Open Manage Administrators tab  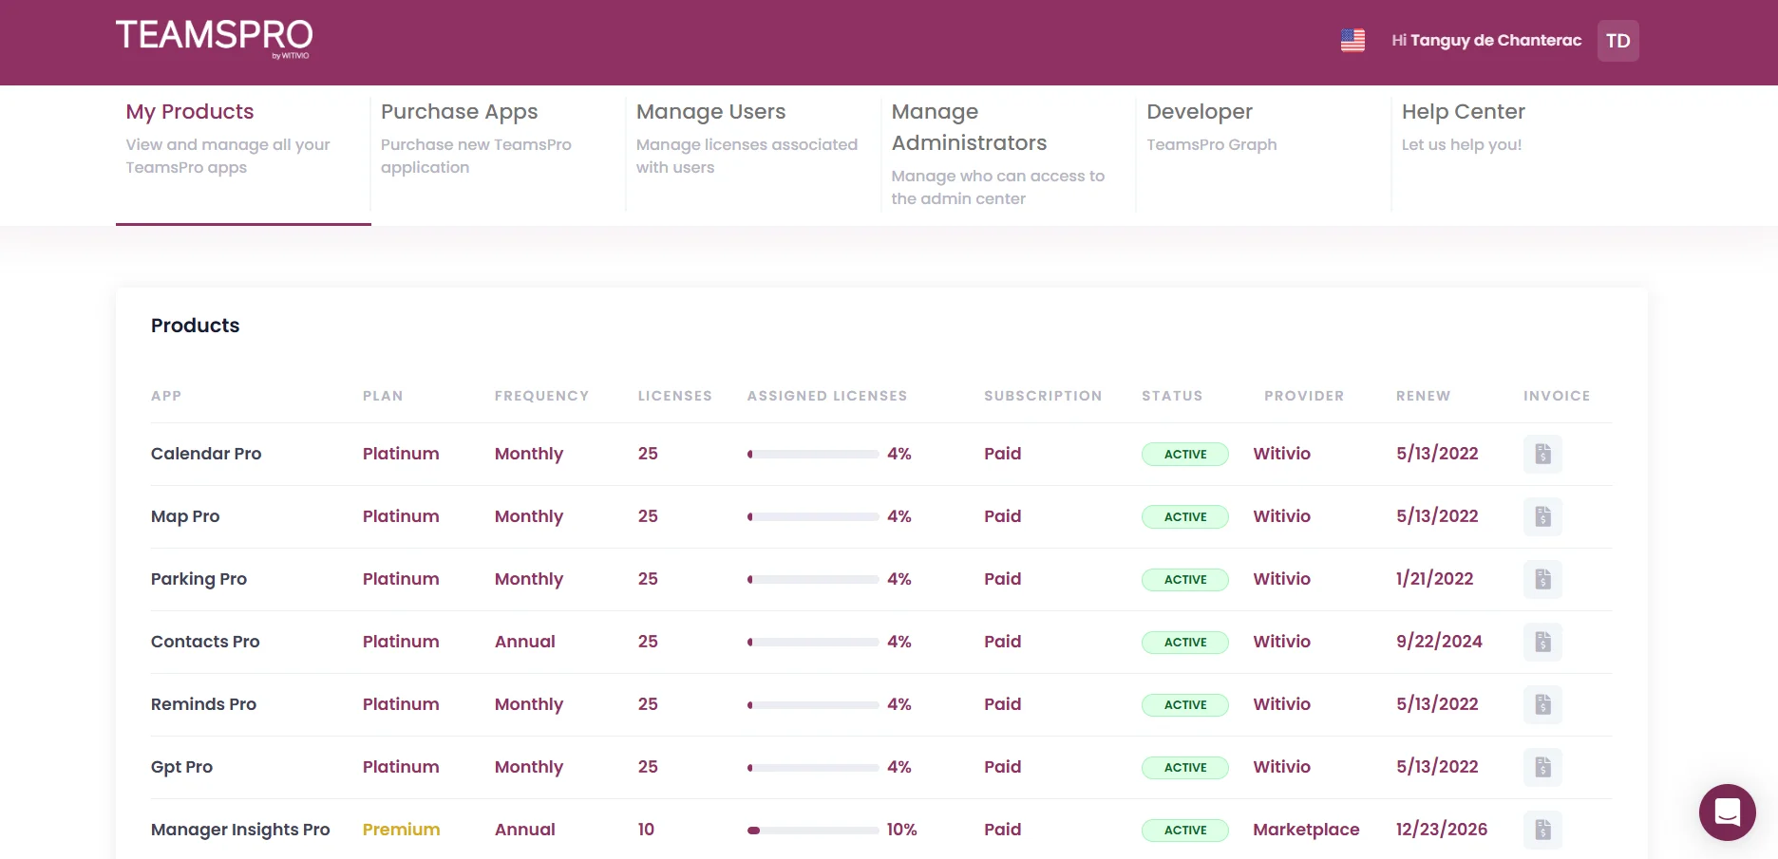pos(1009,155)
